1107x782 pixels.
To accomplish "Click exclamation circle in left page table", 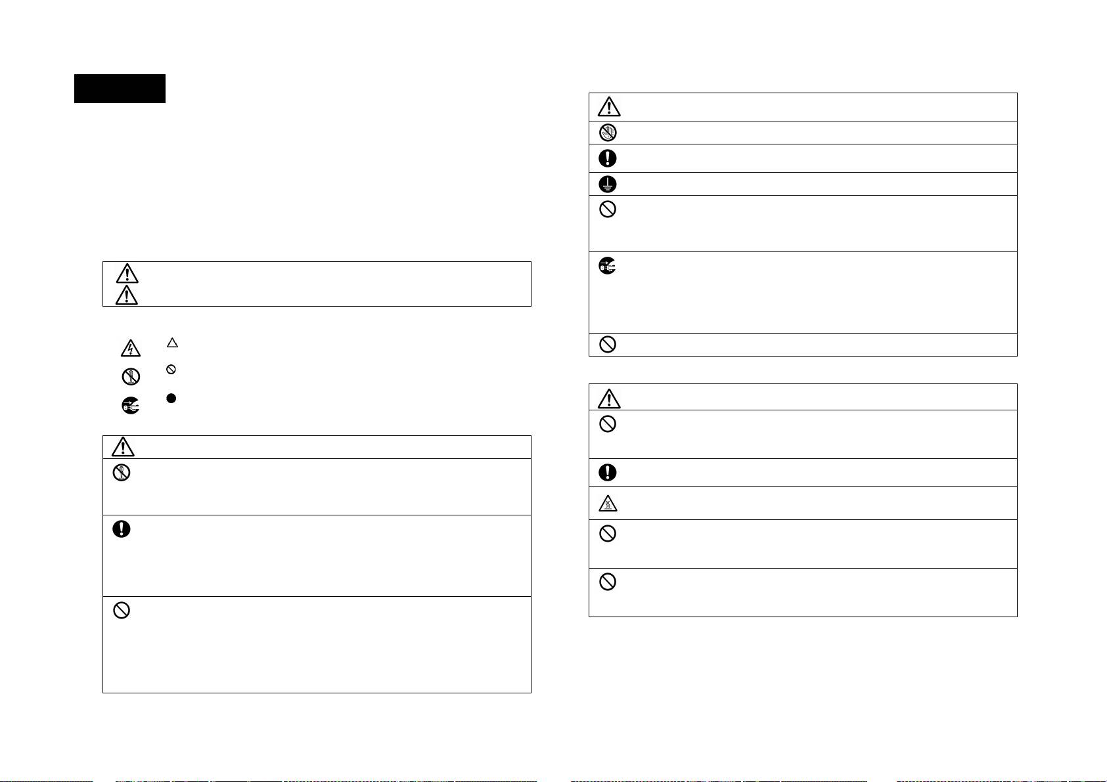I will tap(122, 529).
